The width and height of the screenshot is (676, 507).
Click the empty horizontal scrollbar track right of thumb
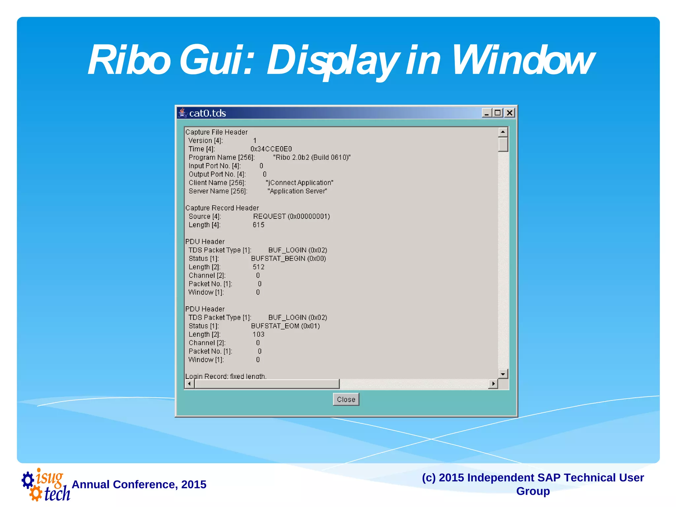[414, 384]
